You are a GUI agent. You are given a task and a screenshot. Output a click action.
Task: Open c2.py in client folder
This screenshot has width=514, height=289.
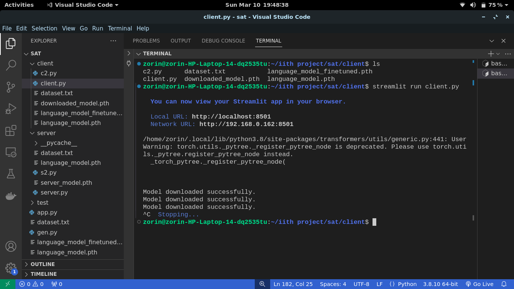click(73, 73)
